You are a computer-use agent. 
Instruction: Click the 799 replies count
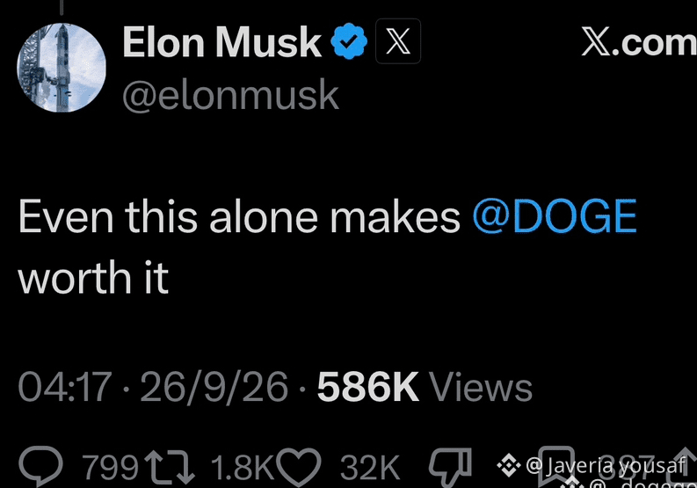coord(111,468)
